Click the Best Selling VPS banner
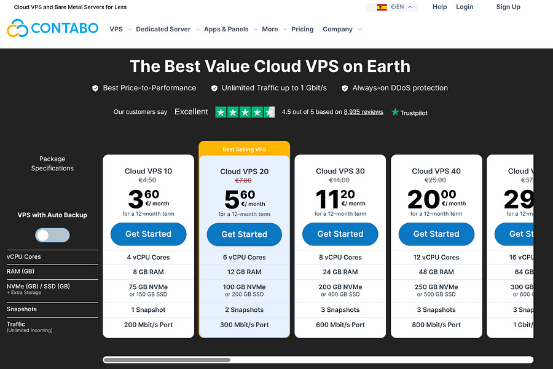 coord(245,149)
